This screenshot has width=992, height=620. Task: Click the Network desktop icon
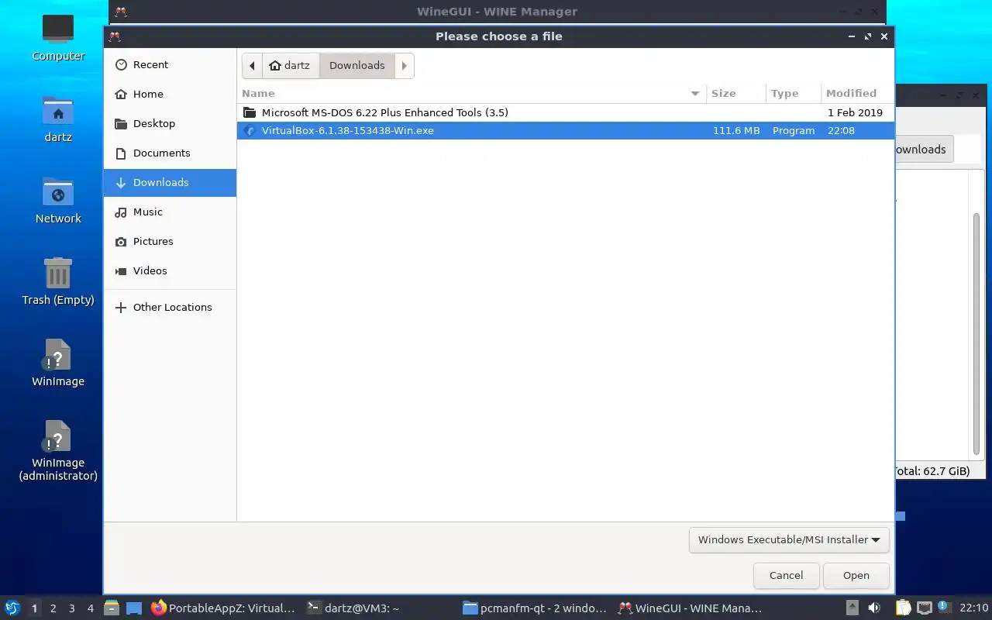pos(58,200)
